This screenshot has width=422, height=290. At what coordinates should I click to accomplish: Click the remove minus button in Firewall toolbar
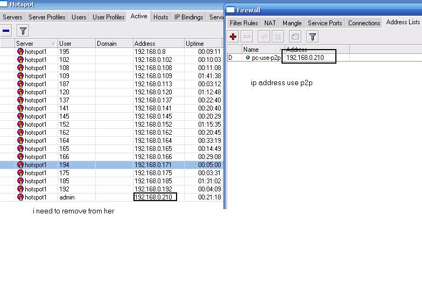pos(247,37)
